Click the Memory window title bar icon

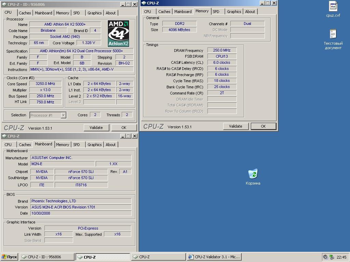point(144,3)
